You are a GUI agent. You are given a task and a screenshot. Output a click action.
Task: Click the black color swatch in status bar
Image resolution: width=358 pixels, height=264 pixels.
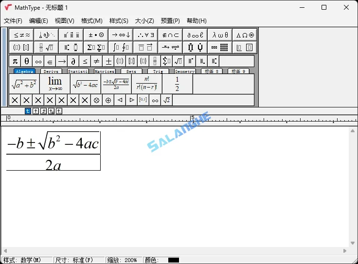174,260
